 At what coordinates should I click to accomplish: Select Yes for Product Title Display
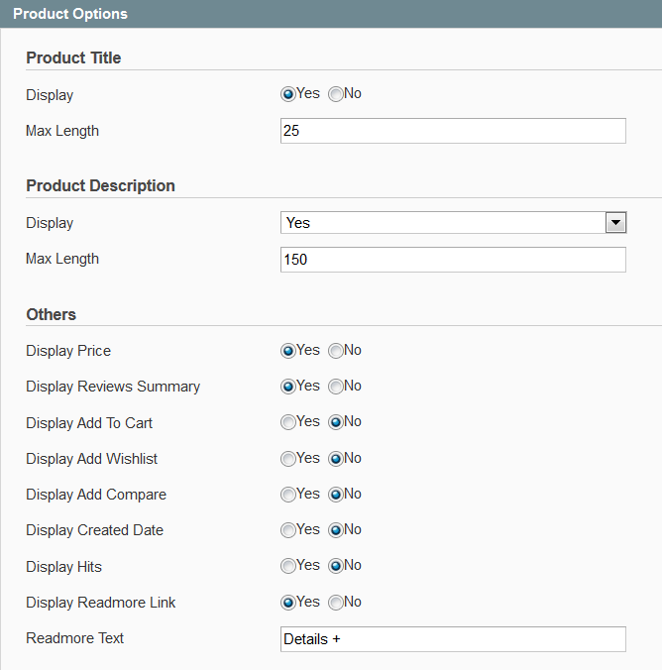click(x=288, y=94)
